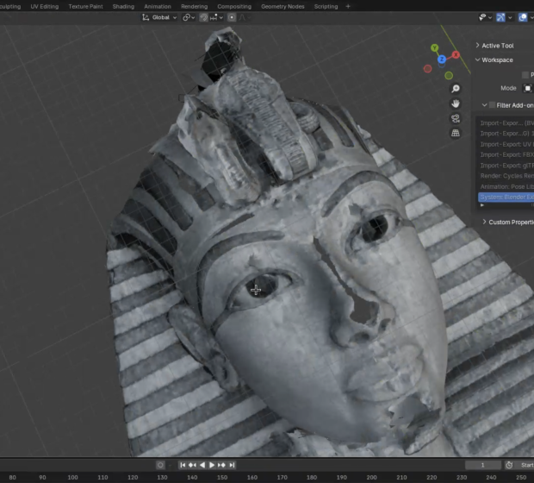
Task: Open pivot point dropdown arrow
Action: (193, 17)
